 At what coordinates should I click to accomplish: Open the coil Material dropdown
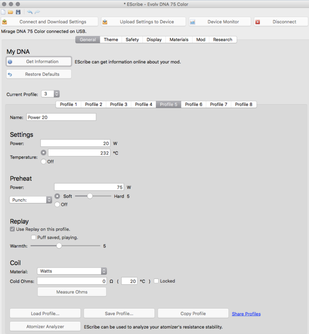(72, 271)
